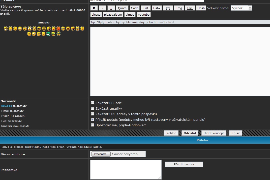Click the Bold formatting button
The height and width of the screenshot is (180, 270).
94,8
